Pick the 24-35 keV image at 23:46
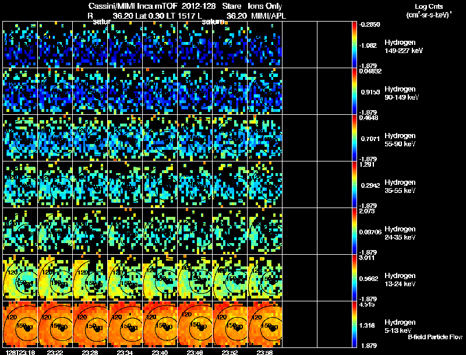The image size is (466, 355). click(195, 231)
